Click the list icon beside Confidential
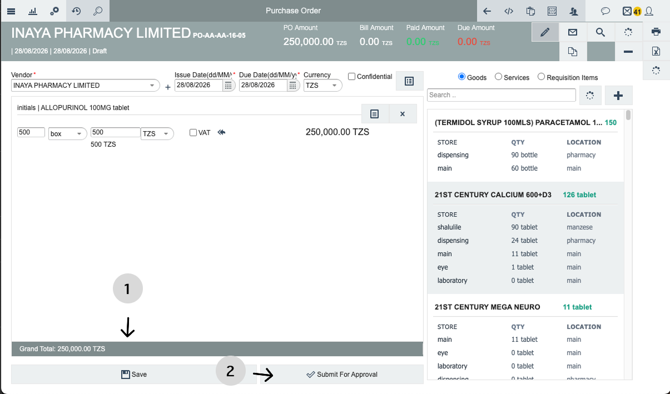670x394 pixels. 409,81
